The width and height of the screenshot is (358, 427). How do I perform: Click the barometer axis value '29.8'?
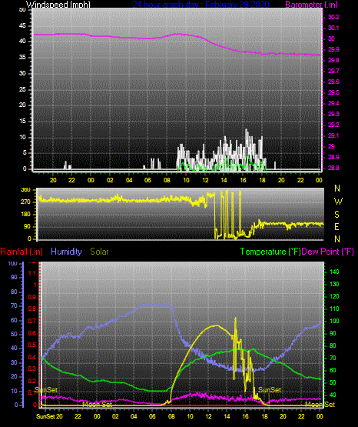pyautogui.click(x=333, y=60)
